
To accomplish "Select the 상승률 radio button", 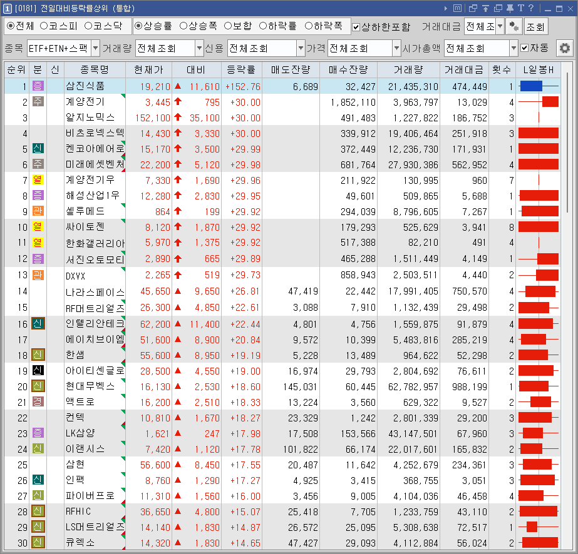I will 138,26.
